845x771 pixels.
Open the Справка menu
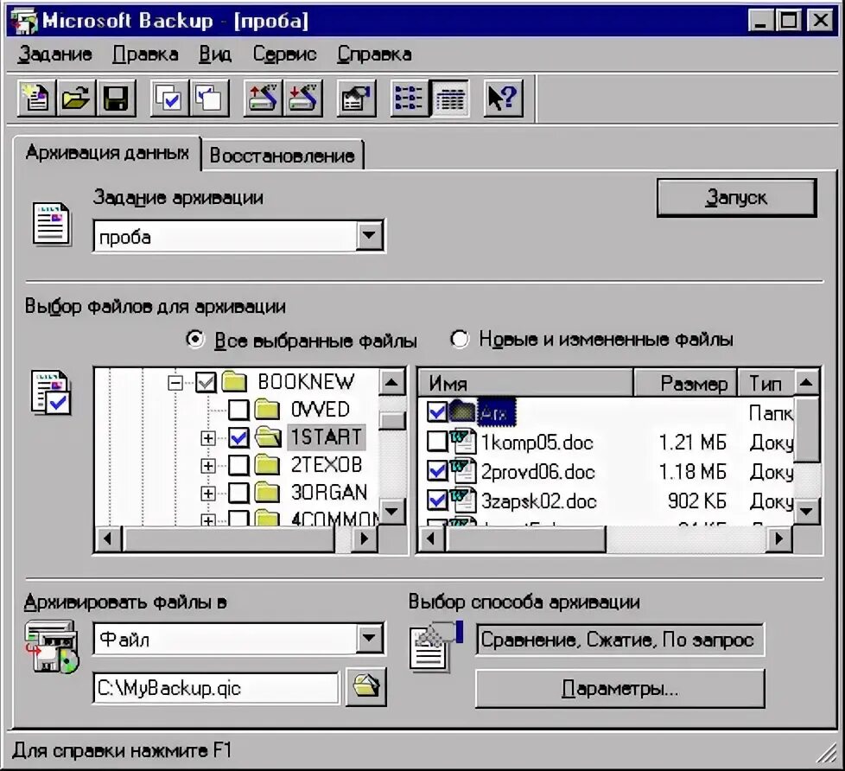374,54
